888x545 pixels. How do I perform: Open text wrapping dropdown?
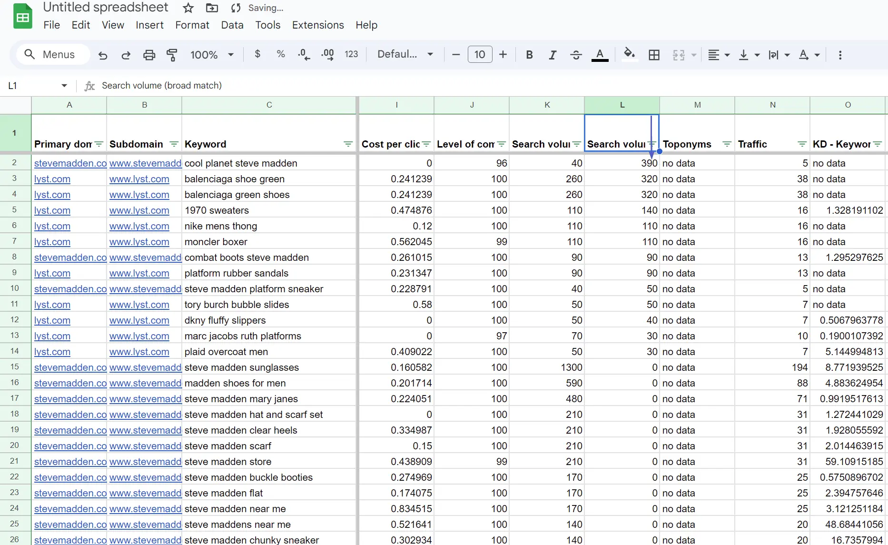click(x=779, y=55)
